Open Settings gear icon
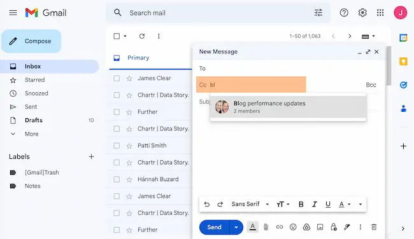Viewport: 414px width, 239px height. [362, 13]
